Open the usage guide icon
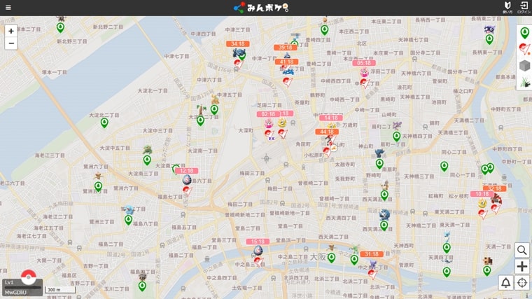Screen dimensions: 532x299 [507, 7]
